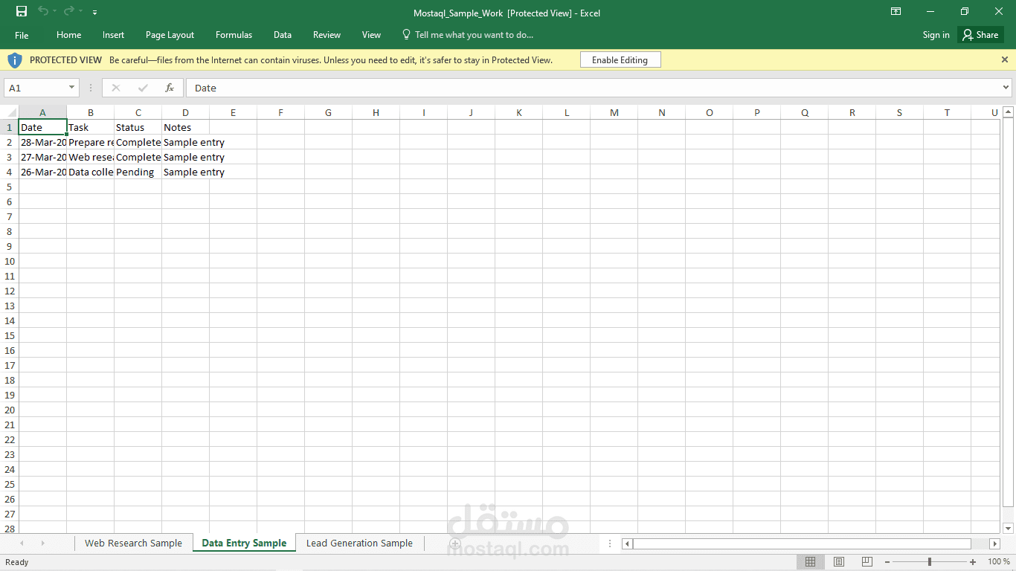1016x571 pixels.
Task: Click zoom in plus button
Action: pyautogui.click(x=973, y=562)
